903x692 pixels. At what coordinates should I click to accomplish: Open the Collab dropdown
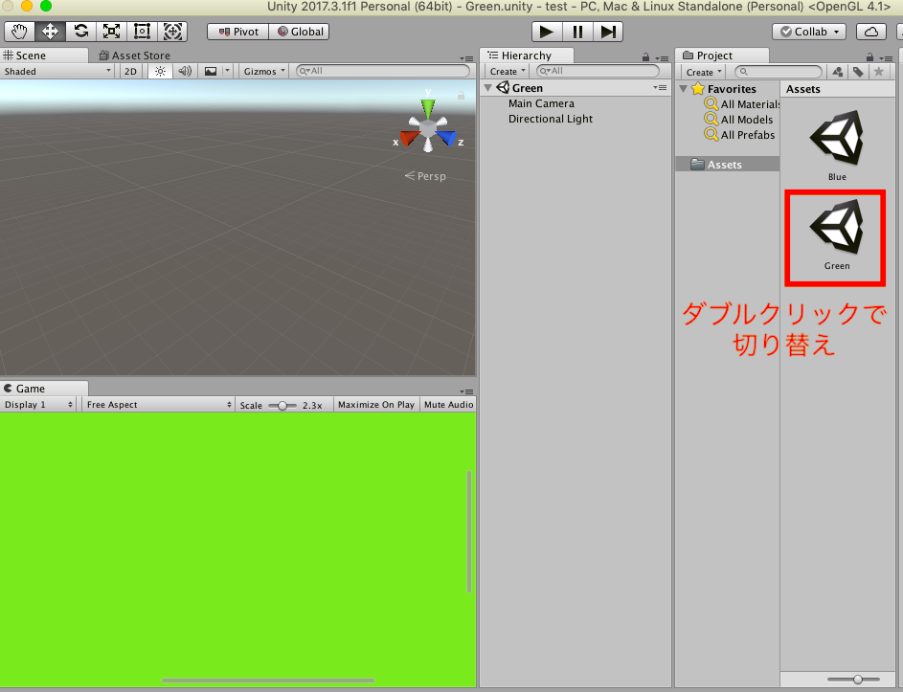809,32
